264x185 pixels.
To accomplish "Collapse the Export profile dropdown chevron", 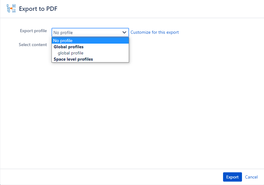I will (124, 32).
